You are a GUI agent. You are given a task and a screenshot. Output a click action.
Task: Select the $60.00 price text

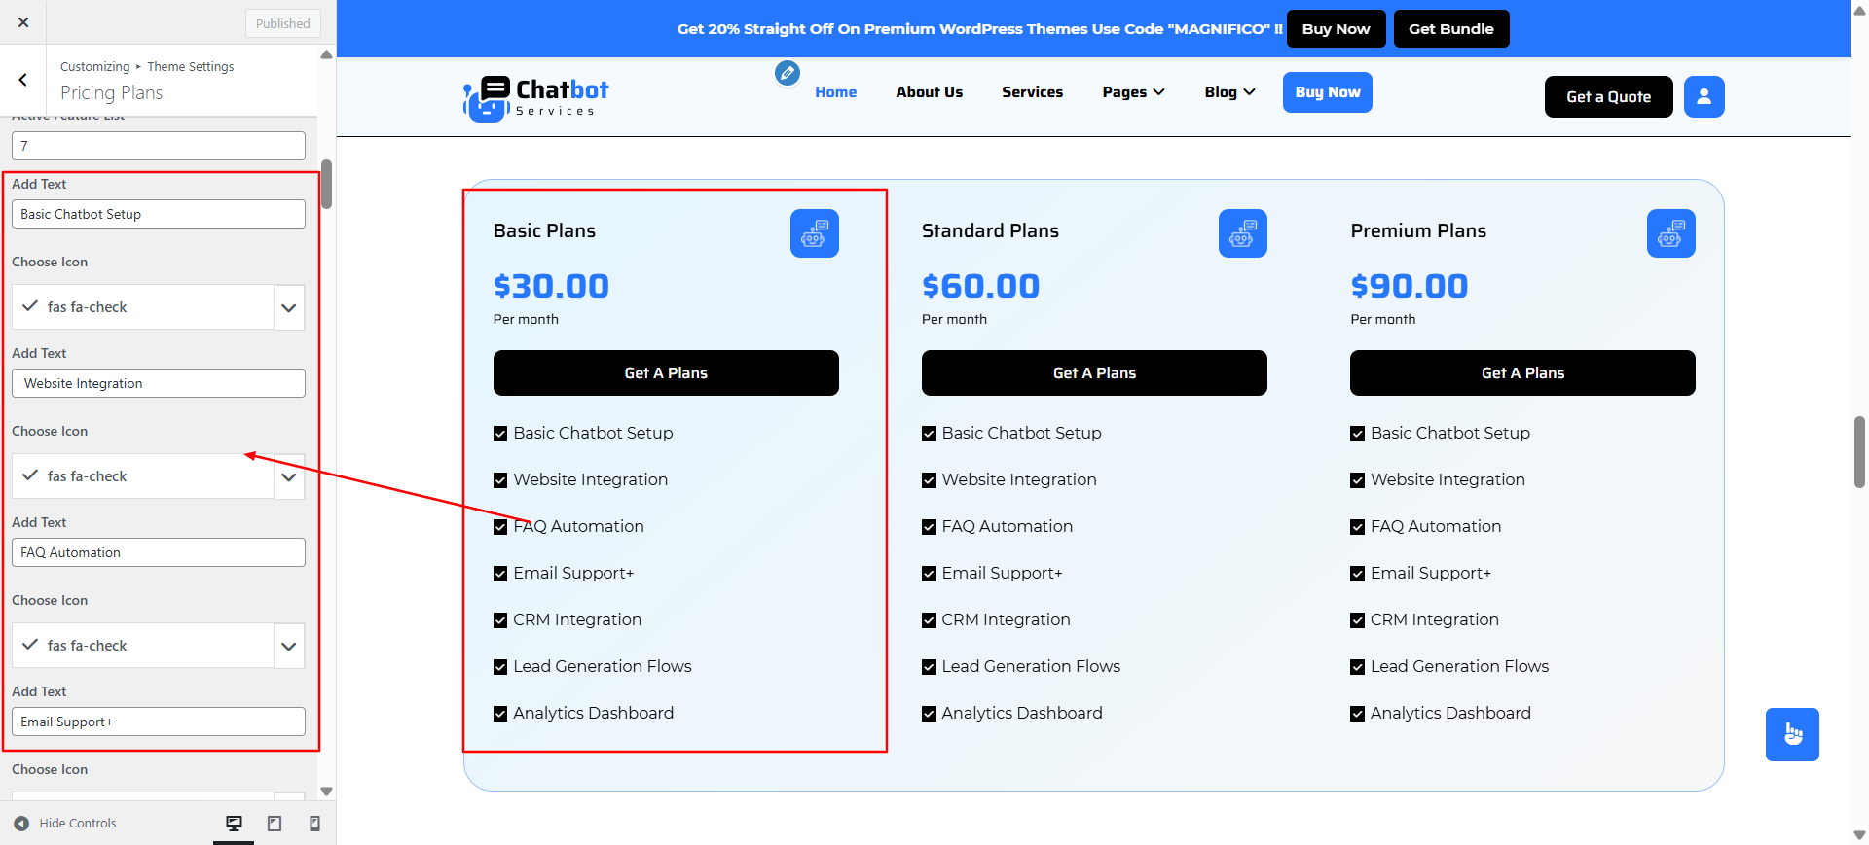[x=980, y=286]
